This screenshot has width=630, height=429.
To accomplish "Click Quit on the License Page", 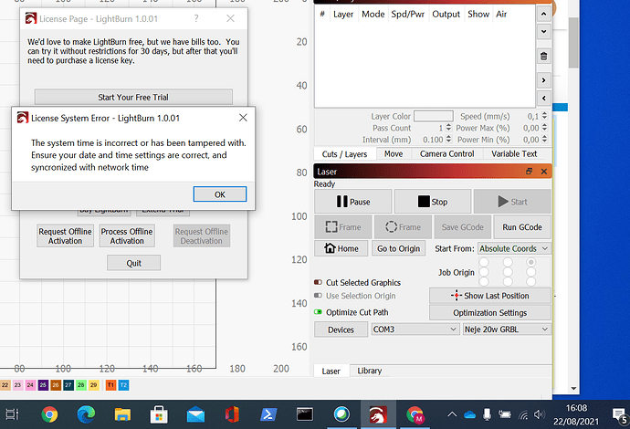I will [x=134, y=263].
